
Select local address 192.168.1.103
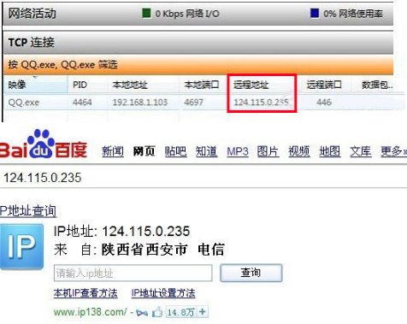[140, 103]
